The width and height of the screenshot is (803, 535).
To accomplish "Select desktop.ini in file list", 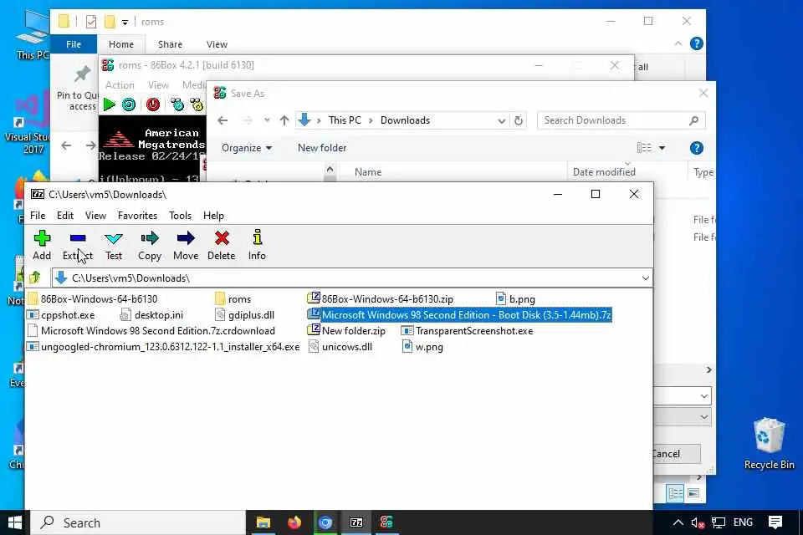I will click(x=151, y=315).
